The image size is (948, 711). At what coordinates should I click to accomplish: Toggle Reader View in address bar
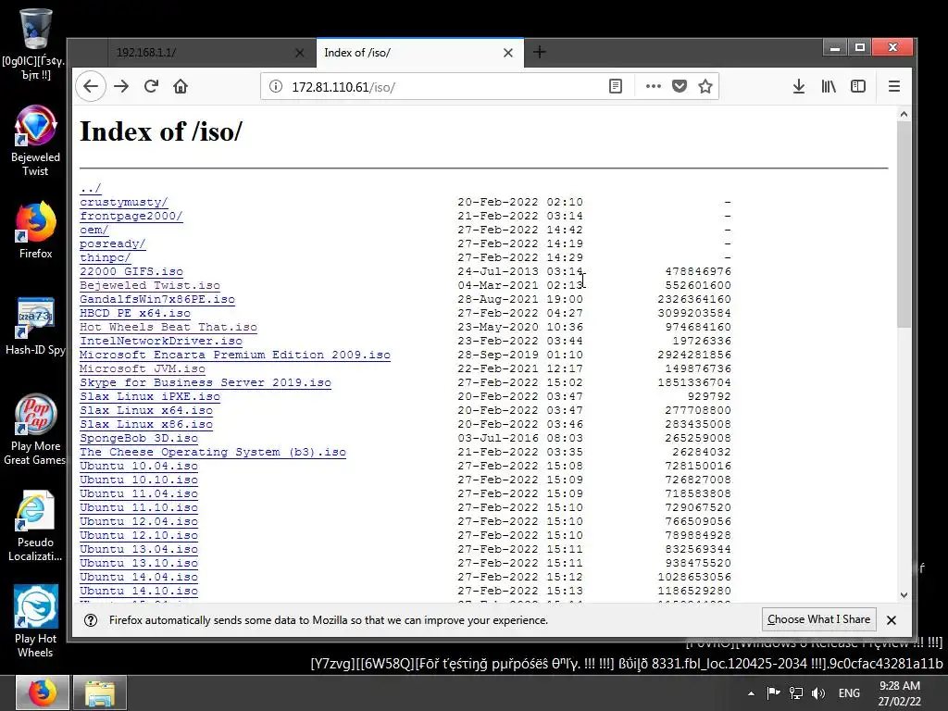coord(616,86)
